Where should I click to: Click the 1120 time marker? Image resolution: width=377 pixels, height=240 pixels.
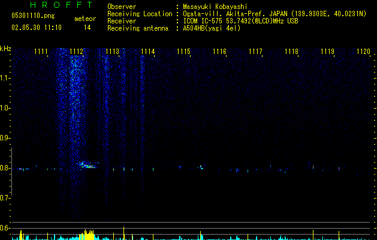363,52
